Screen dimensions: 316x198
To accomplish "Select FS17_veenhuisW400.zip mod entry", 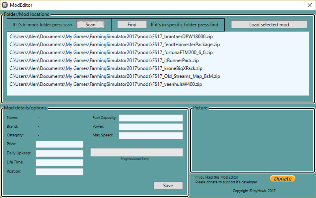I will click(x=106, y=84).
